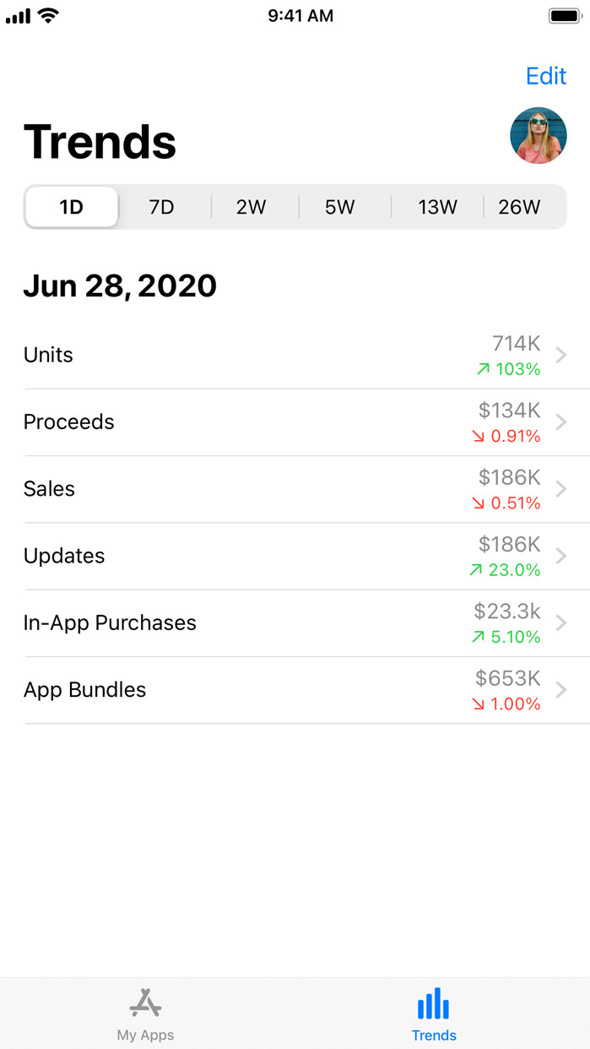Tap the Wi-Fi status icon
Screen dimensions: 590x1049
[49, 15]
